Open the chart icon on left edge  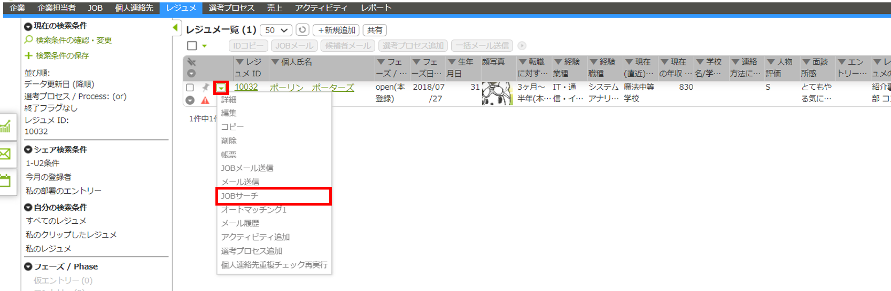click(x=6, y=127)
